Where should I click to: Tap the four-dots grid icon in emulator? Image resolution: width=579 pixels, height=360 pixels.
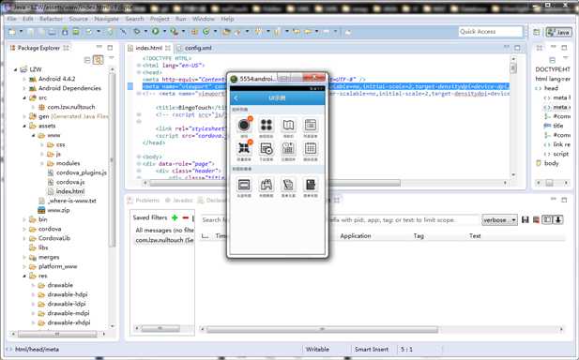click(x=267, y=126)
